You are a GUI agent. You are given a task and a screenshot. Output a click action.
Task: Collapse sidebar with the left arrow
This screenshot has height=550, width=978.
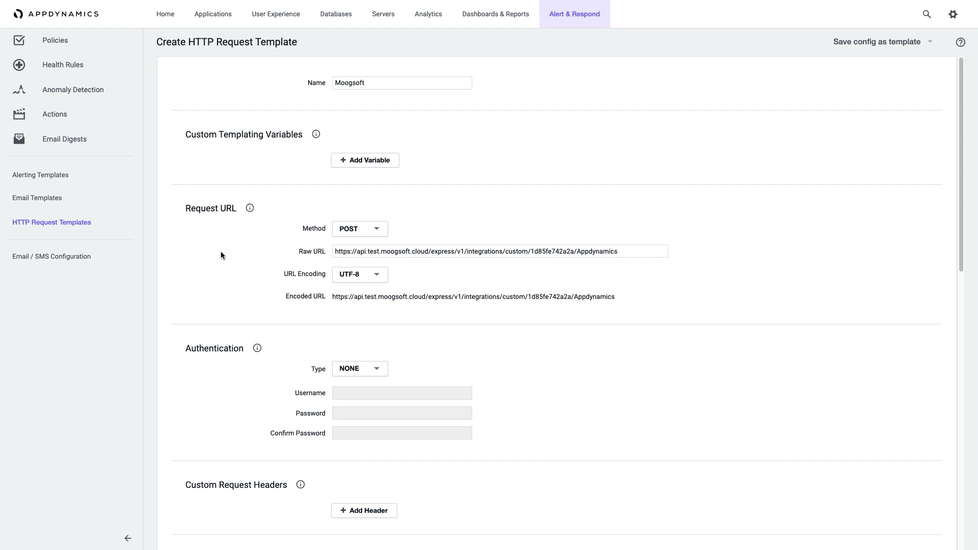coord(128,538)
